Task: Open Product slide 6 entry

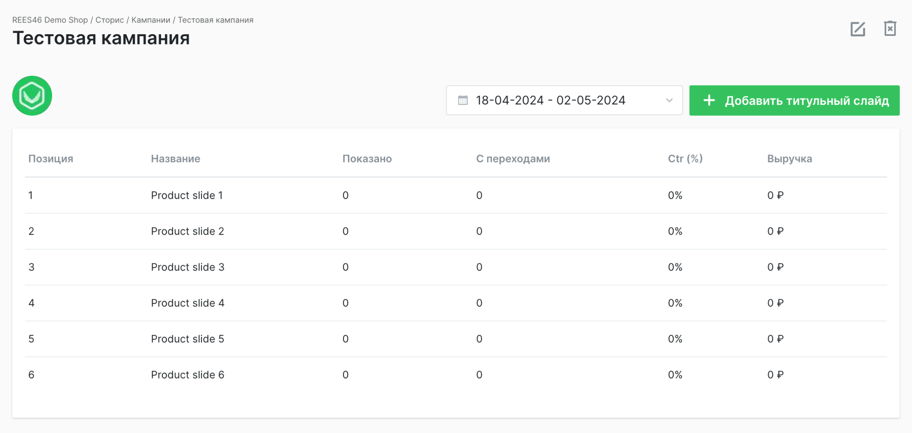Action: coord(187,375)
